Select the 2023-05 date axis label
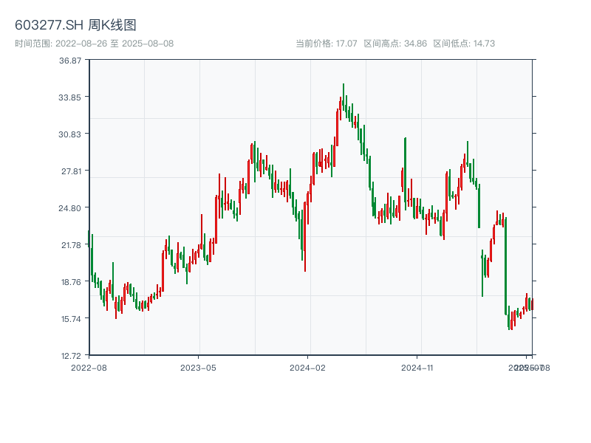Image resolution: width=591 pixels, height=443 pixels. tap(199, 367)
